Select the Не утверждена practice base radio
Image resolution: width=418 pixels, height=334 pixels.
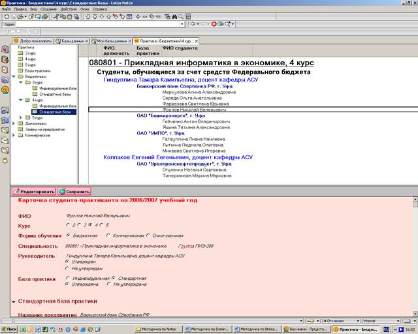click(108, 284)
